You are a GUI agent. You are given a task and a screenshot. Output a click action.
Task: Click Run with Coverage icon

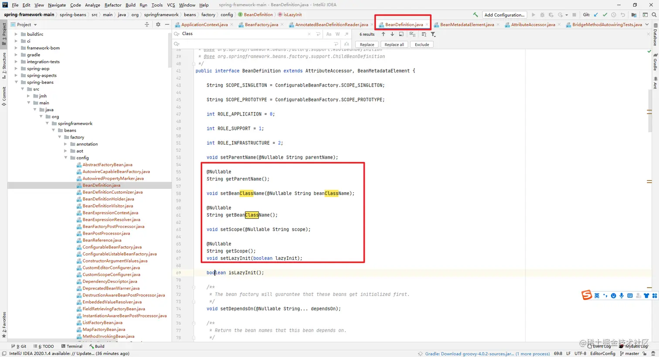551,14
